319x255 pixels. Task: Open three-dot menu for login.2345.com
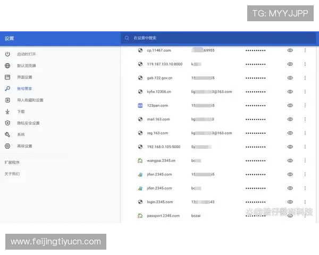point(305,202)
